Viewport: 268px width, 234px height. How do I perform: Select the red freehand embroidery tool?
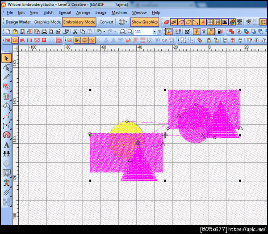tap(7, 86)
